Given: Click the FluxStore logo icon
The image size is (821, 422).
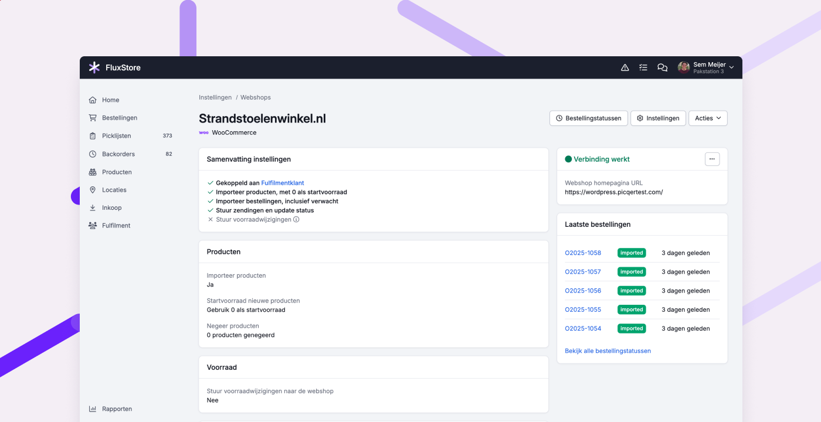Looking at the screenshot, I should pos(94,67).
